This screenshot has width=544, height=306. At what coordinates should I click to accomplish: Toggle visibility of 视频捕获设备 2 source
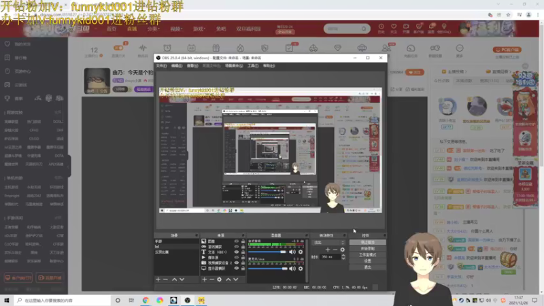[236, 262]
